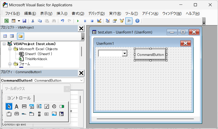Choose the RefEdit tool in toolbox
This screenshot has height=129, width=218.
pos(62,114)
